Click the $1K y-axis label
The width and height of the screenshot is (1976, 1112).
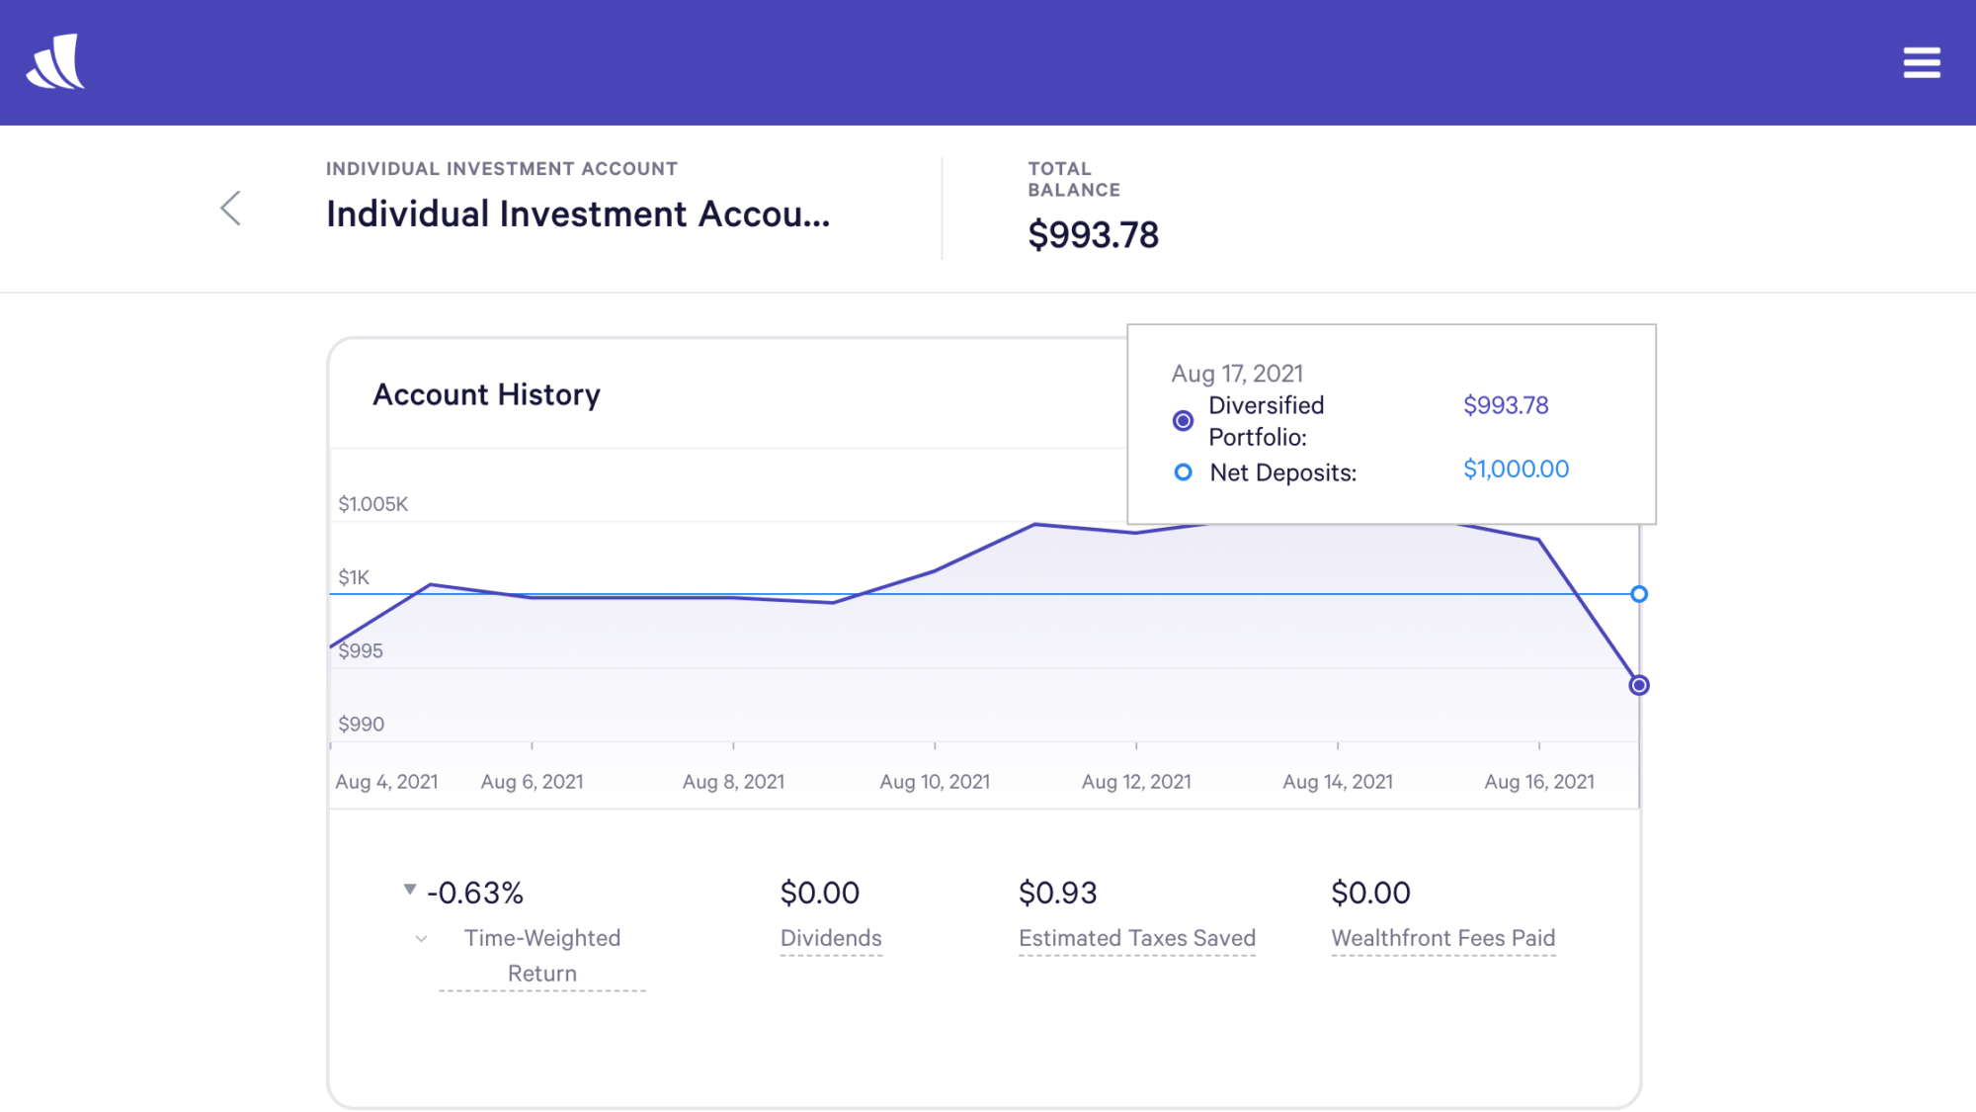[354, 577]
